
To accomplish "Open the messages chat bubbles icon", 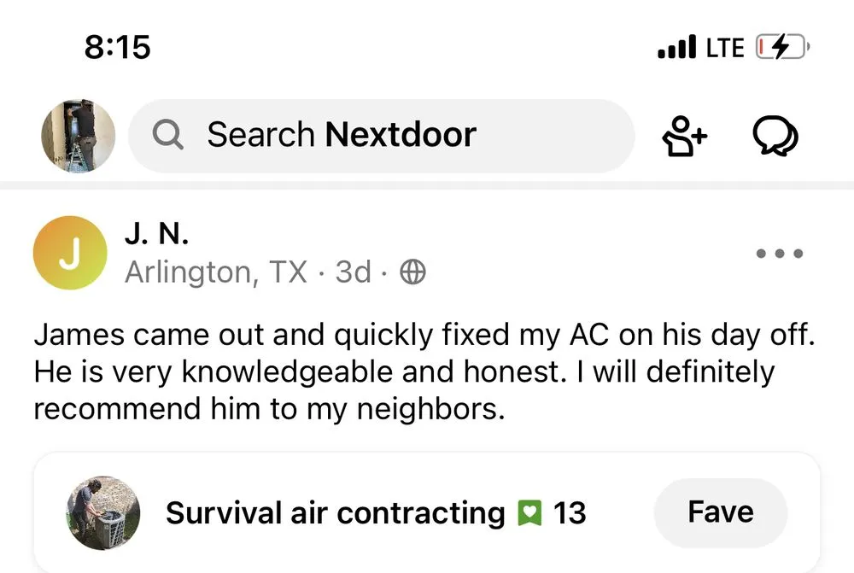I will pyautogui.click(x=775, y=136).
